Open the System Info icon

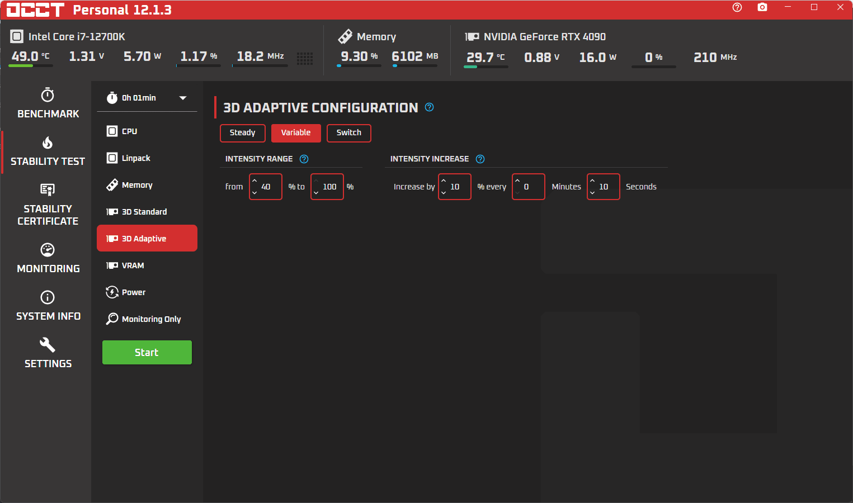click(x=48, y=297)
